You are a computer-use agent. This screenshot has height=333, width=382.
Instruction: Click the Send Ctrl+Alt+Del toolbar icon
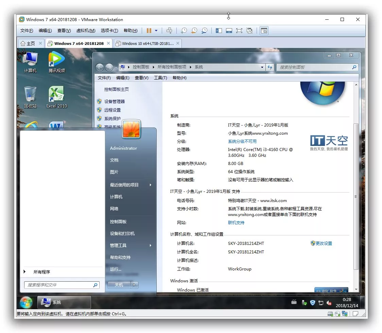point(169,31)
